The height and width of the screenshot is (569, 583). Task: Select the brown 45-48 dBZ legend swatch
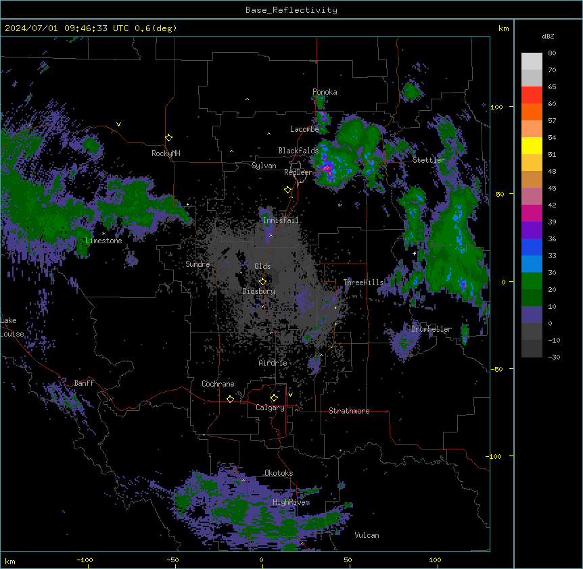pos(532,179)
